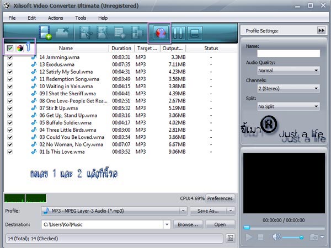Click the music note icon of 14 Jamming.wma
Image resolution: width=331 pixels, height=248 pixels.
pos(34,57)
